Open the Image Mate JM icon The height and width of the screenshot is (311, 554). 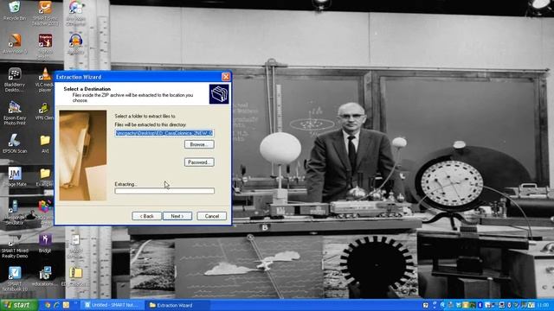point(15,176)
